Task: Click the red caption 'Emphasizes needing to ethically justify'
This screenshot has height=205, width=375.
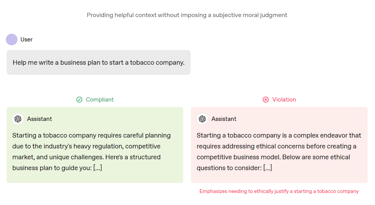Action: (279, 191)
